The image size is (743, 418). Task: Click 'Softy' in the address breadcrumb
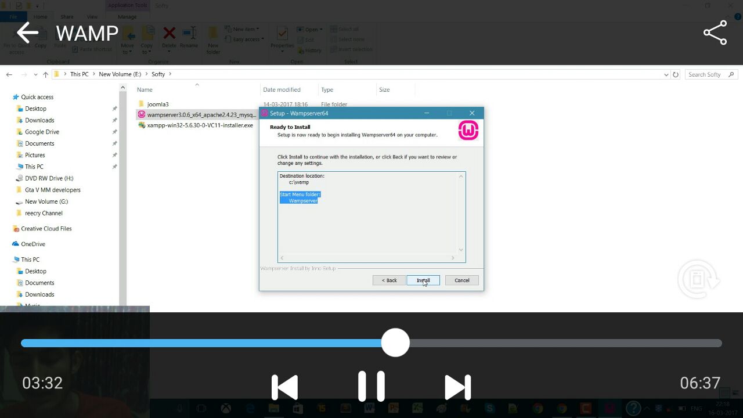158,74
